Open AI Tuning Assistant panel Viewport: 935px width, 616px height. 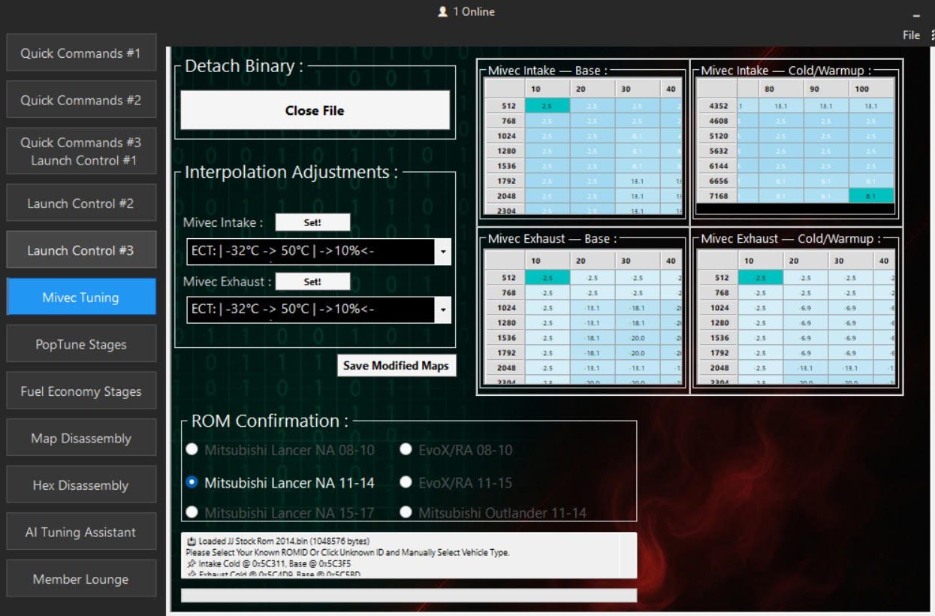[x=81, y=533]
